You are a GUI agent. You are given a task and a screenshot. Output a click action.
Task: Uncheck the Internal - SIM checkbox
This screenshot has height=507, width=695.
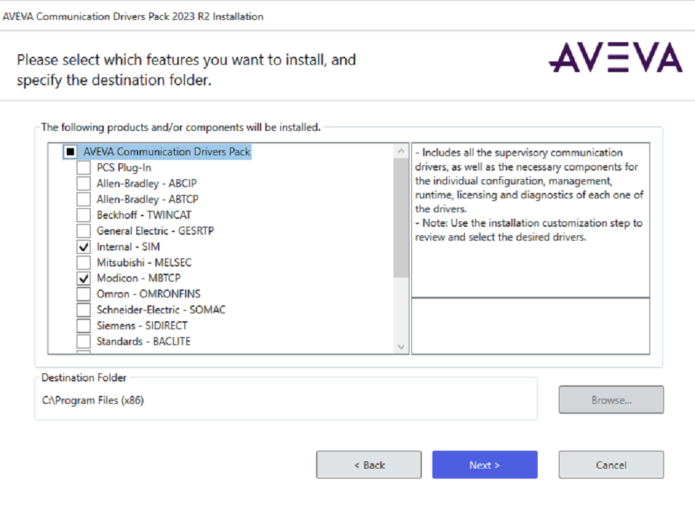83,247
